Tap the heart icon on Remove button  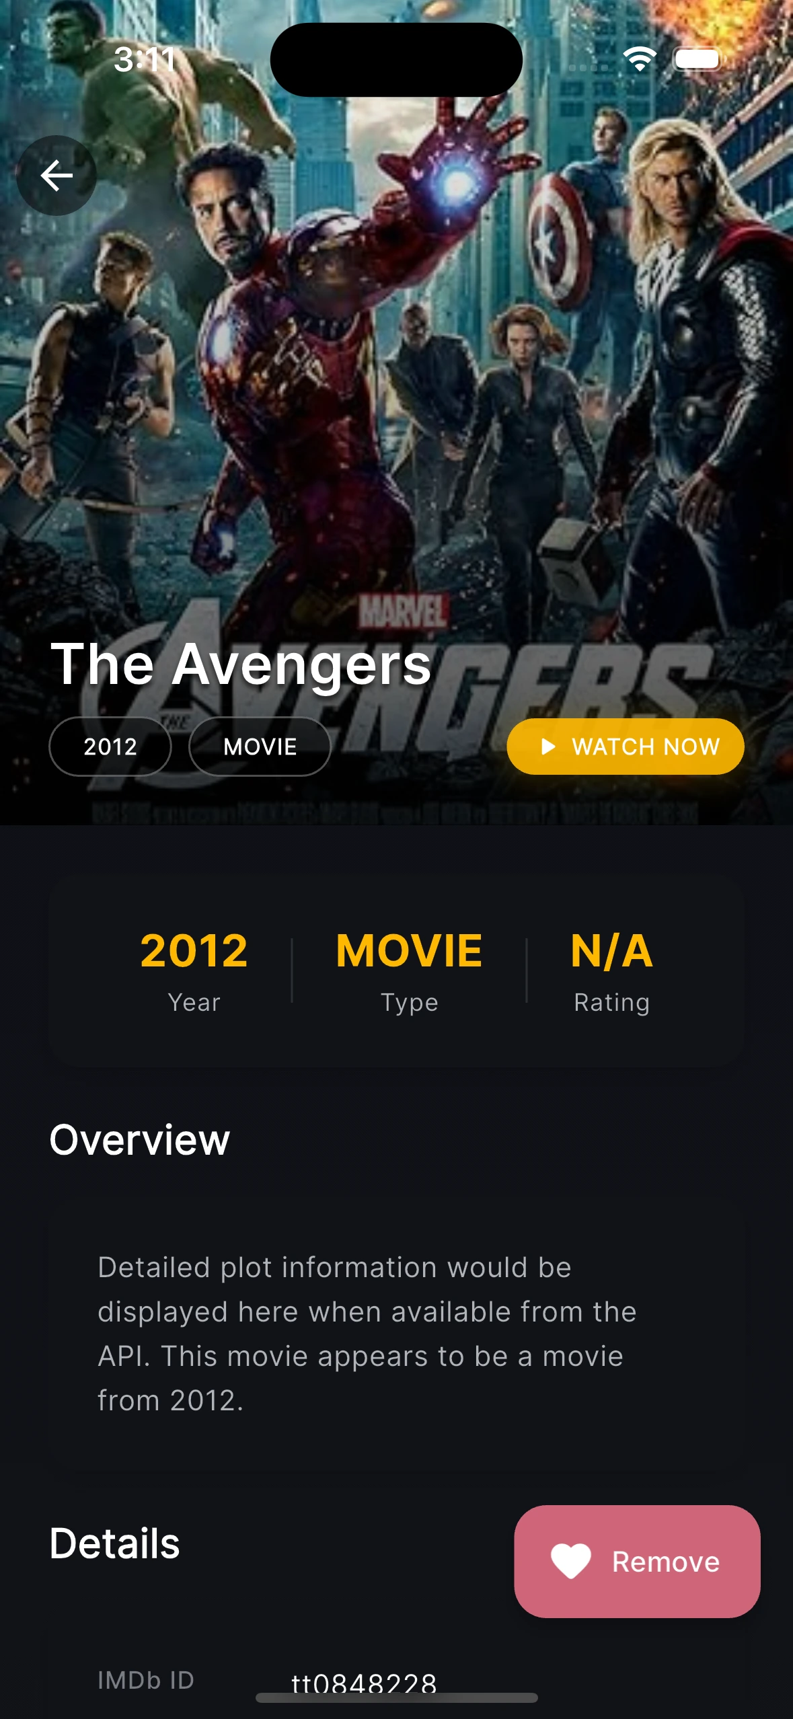(x=570, y=1561)
